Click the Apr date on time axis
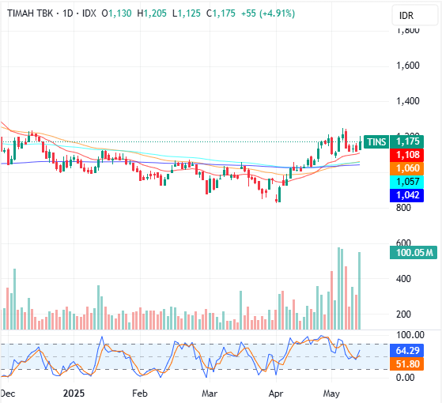The height and width of the screenshot is (403, 442). (x=276, y=394)
